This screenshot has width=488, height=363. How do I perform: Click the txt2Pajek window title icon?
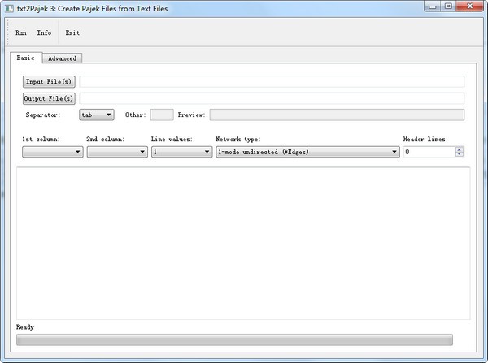pos(9,8)
